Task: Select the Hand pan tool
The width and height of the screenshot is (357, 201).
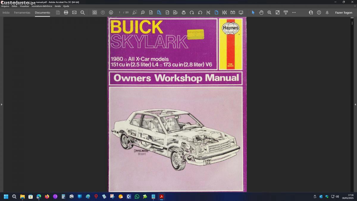Action: [x=261, y=13]
